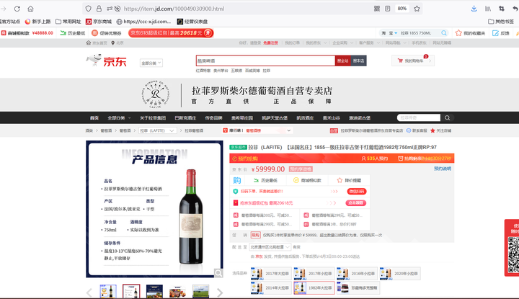
Task: Open the 其他书签 folder
Action: [x=501, y=22]
